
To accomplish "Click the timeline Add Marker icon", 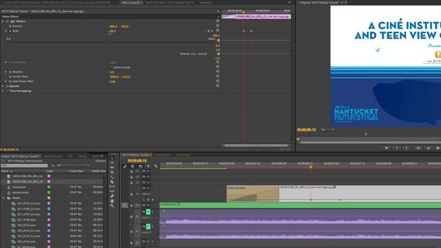I will pos(148,166).
